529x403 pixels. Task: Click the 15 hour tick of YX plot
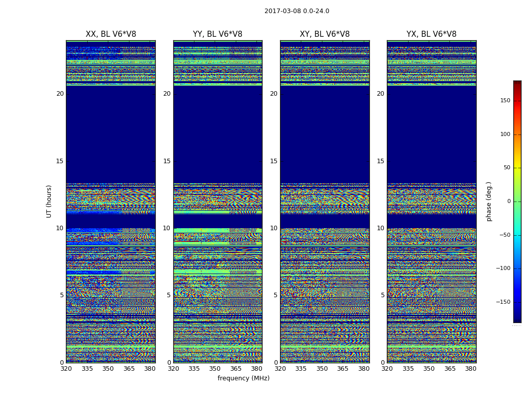point(380,161)
